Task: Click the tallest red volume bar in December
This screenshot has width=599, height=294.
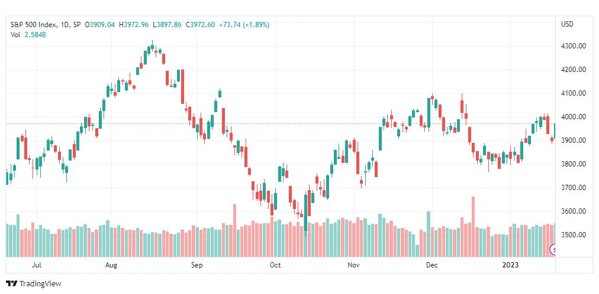Action: click(474, 227)
